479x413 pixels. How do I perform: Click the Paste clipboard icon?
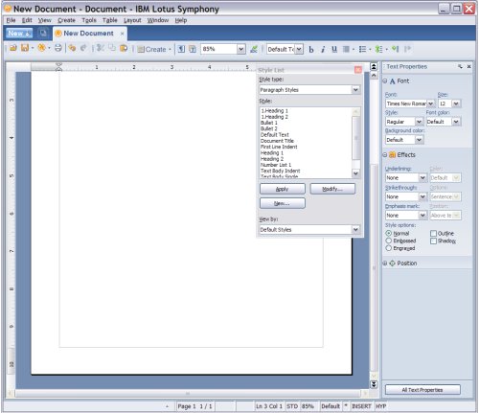pyautogui.click(x=124, y=48)
